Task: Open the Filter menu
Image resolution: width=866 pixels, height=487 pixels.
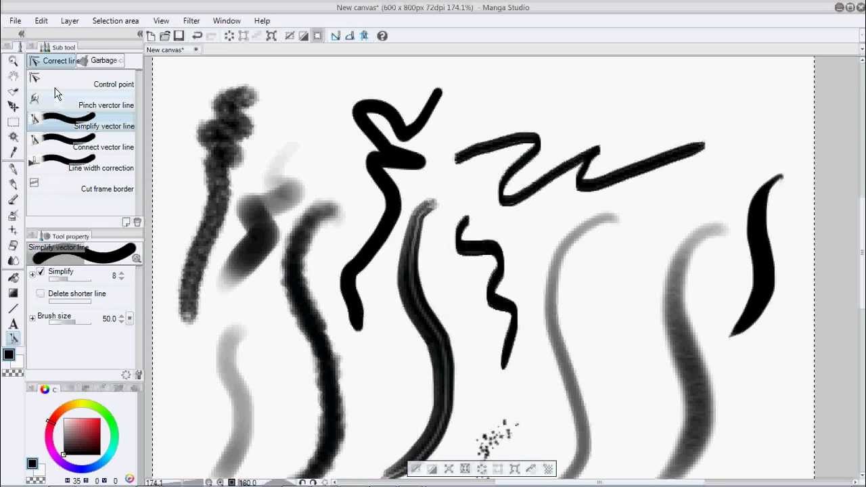Action: (191, 20)
